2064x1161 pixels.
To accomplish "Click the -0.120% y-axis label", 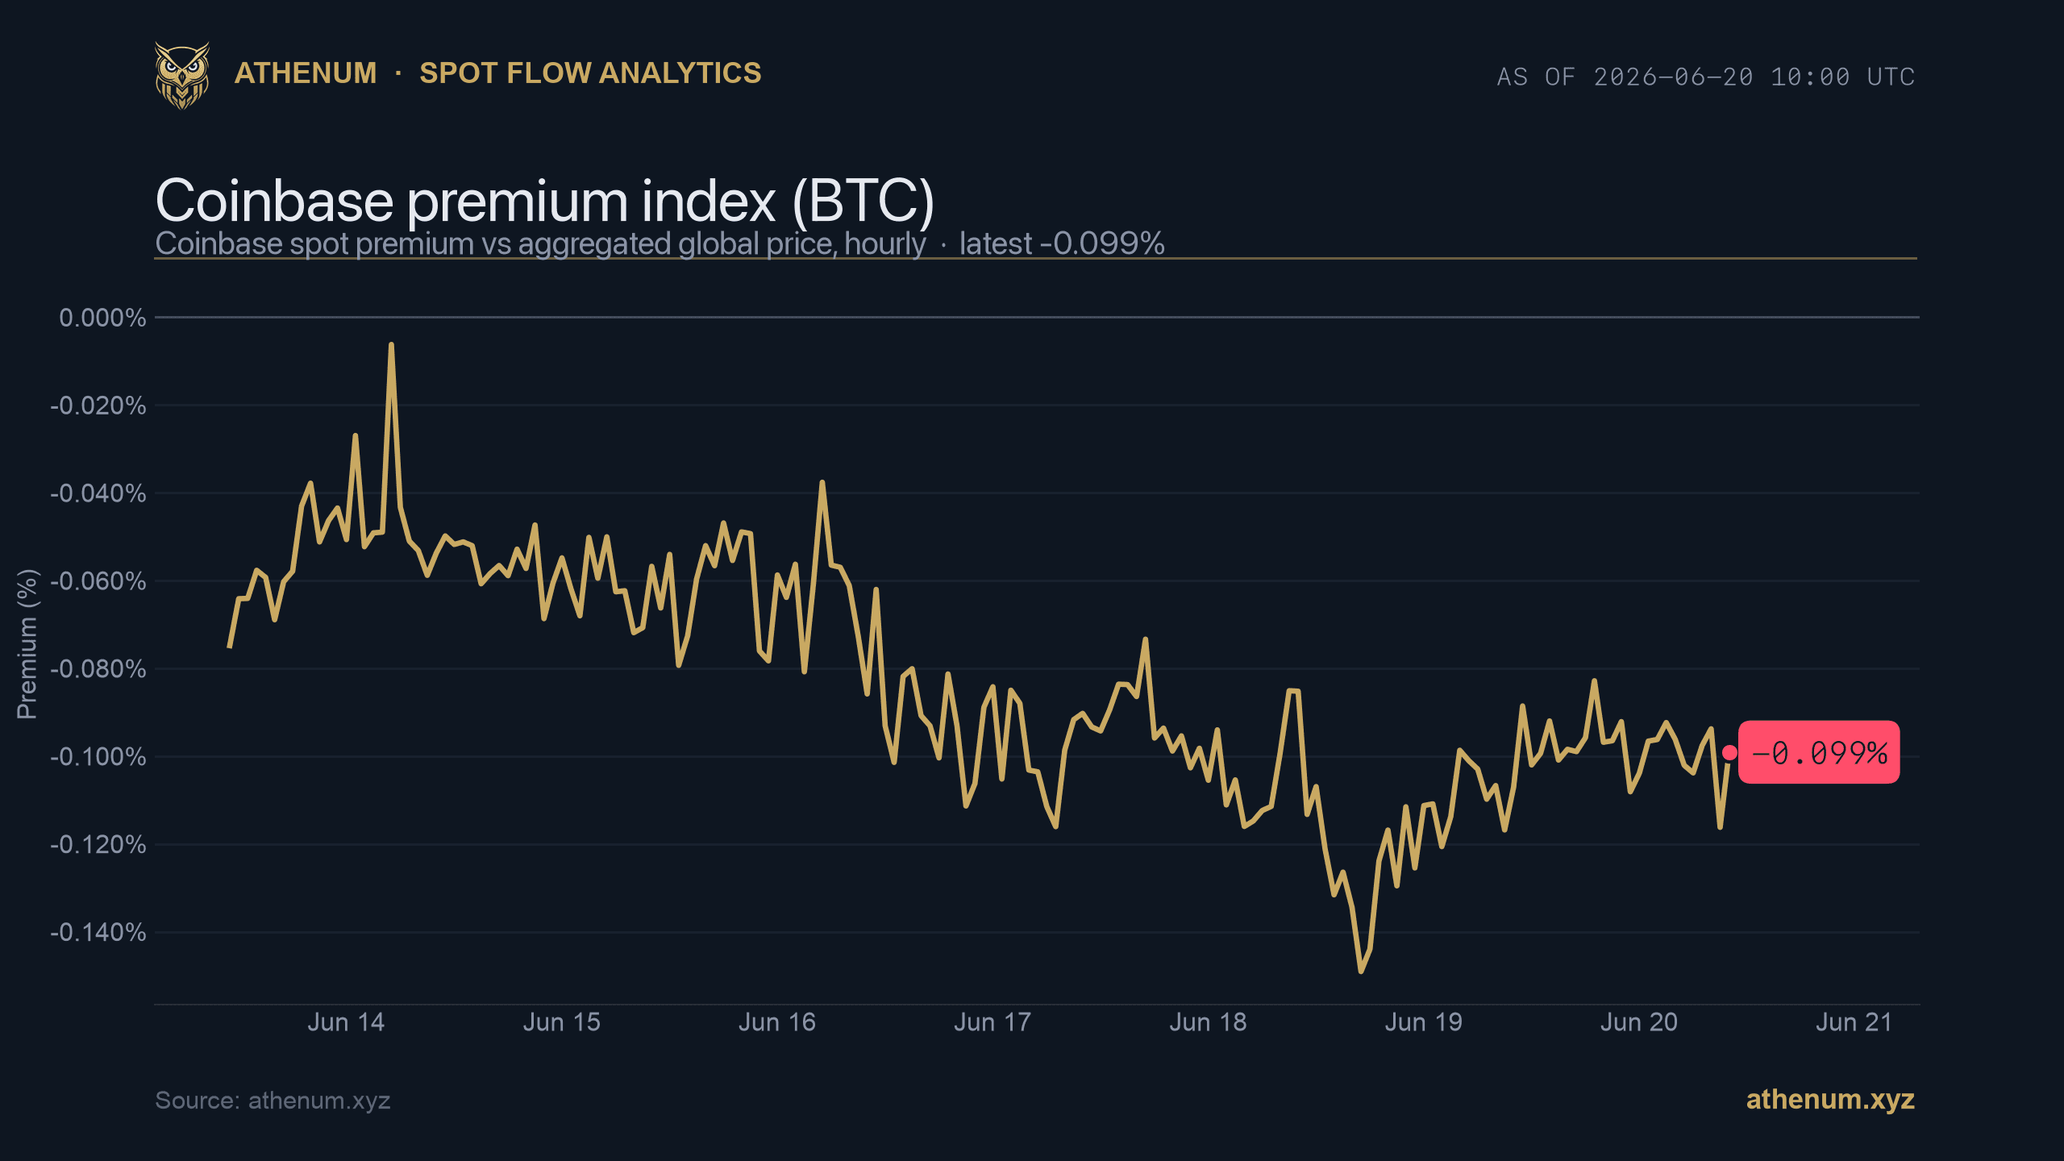I will pos(98,845).
